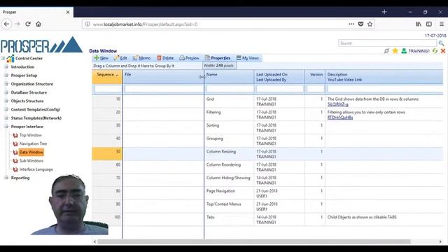
Task: Click the Edit toolbar button
Action: pyautogui.click(x=120, y=58)
